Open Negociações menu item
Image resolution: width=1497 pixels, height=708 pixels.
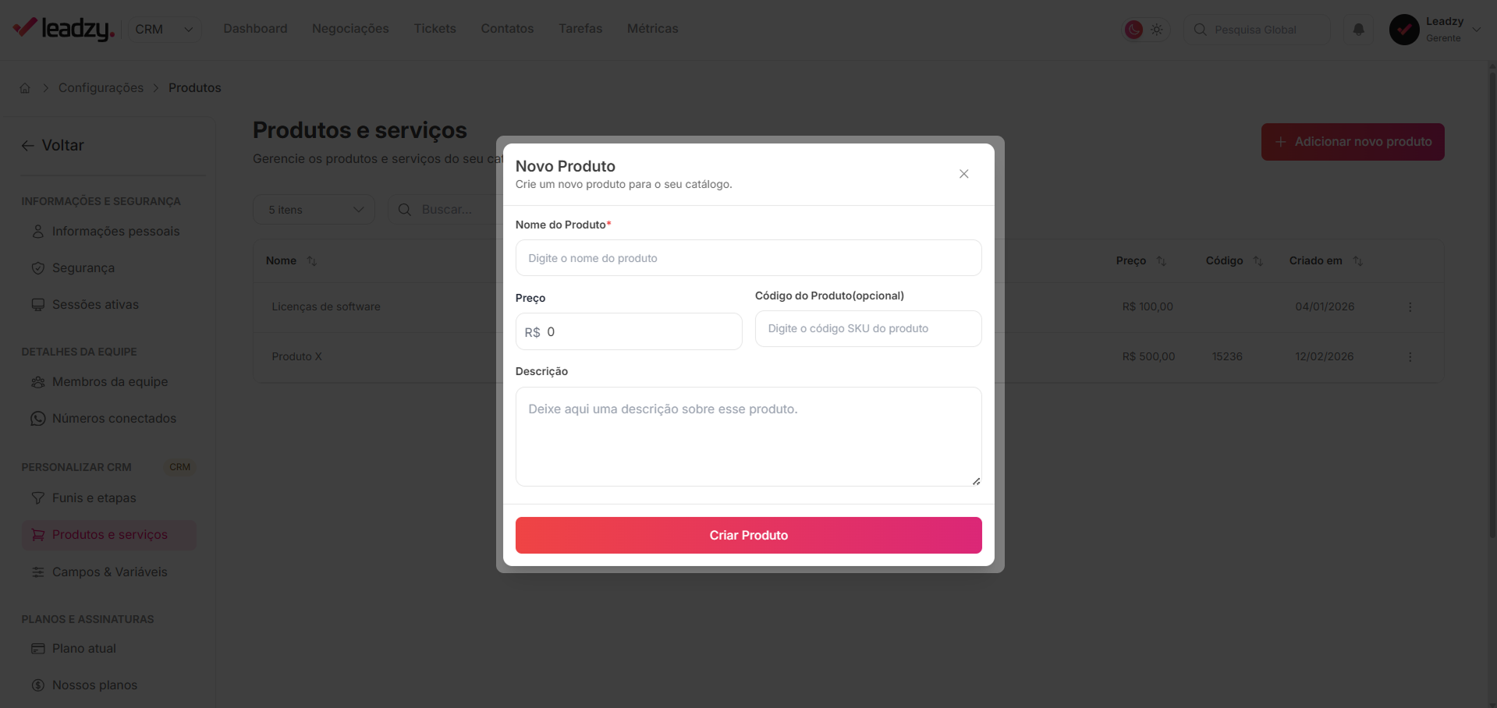coord(350,29)
